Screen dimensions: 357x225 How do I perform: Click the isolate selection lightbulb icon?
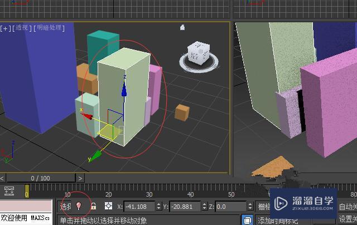coord(79,206)
